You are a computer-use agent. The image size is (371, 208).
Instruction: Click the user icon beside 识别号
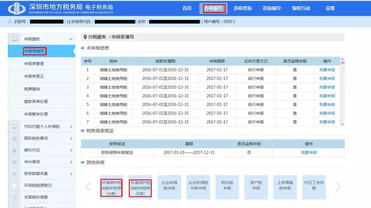(10, 22)
